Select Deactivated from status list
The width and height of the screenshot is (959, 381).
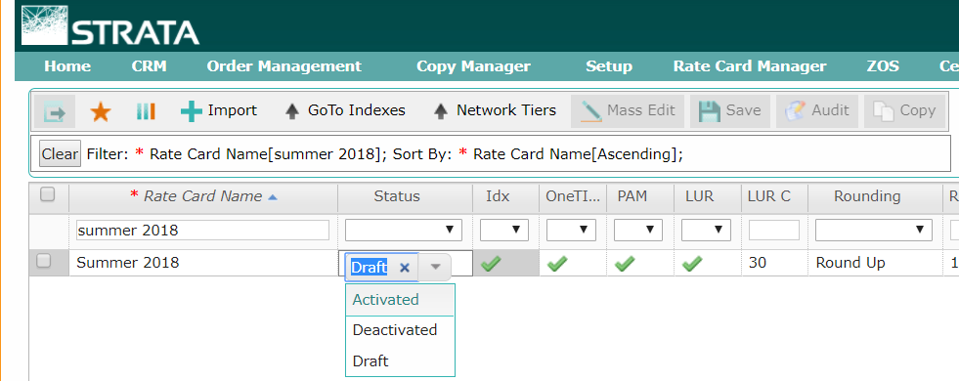[400, 330]
